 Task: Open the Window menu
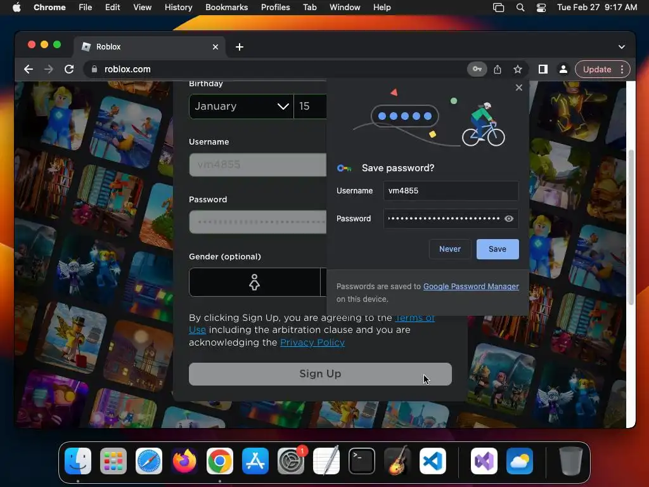[345, 8]
